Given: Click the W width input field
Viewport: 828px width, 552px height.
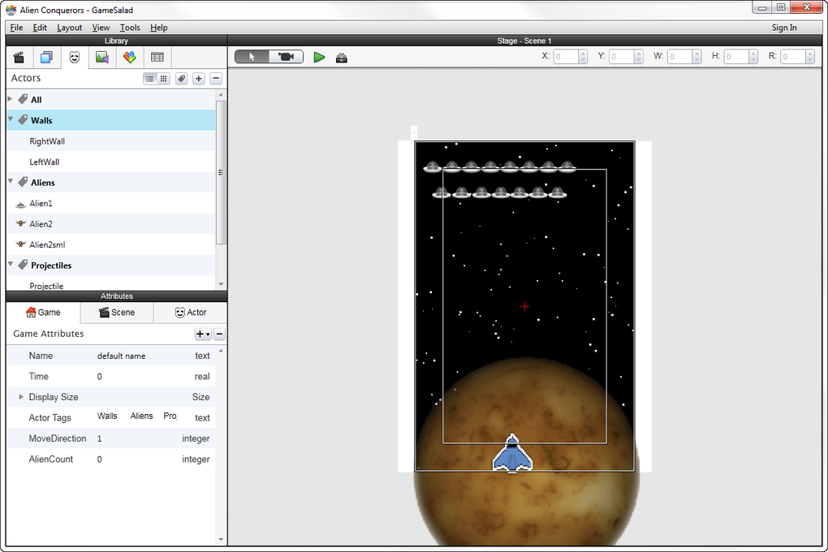Looking at the screenshot, I should tap(679, 57).
